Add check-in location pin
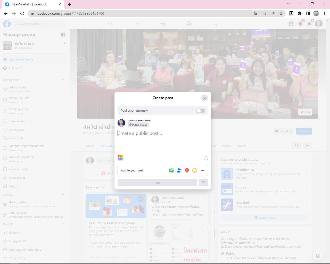 point(187,170)
